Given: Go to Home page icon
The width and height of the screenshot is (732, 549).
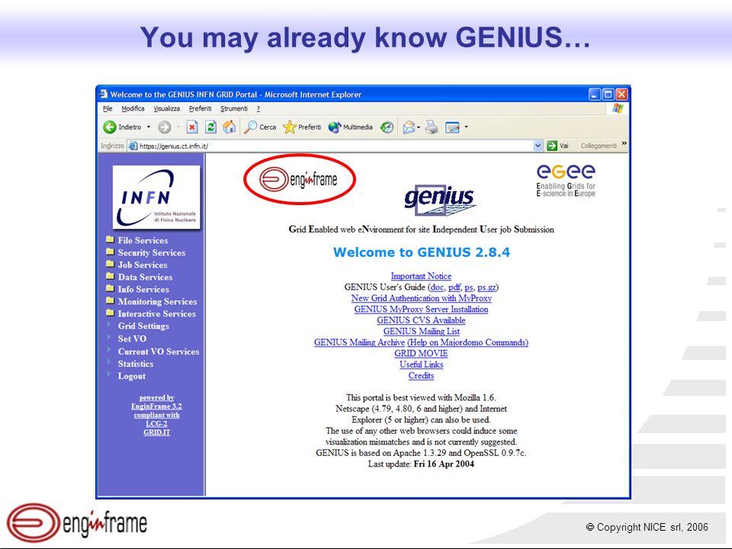Looking at the screenshot, I should click(229, 127).
